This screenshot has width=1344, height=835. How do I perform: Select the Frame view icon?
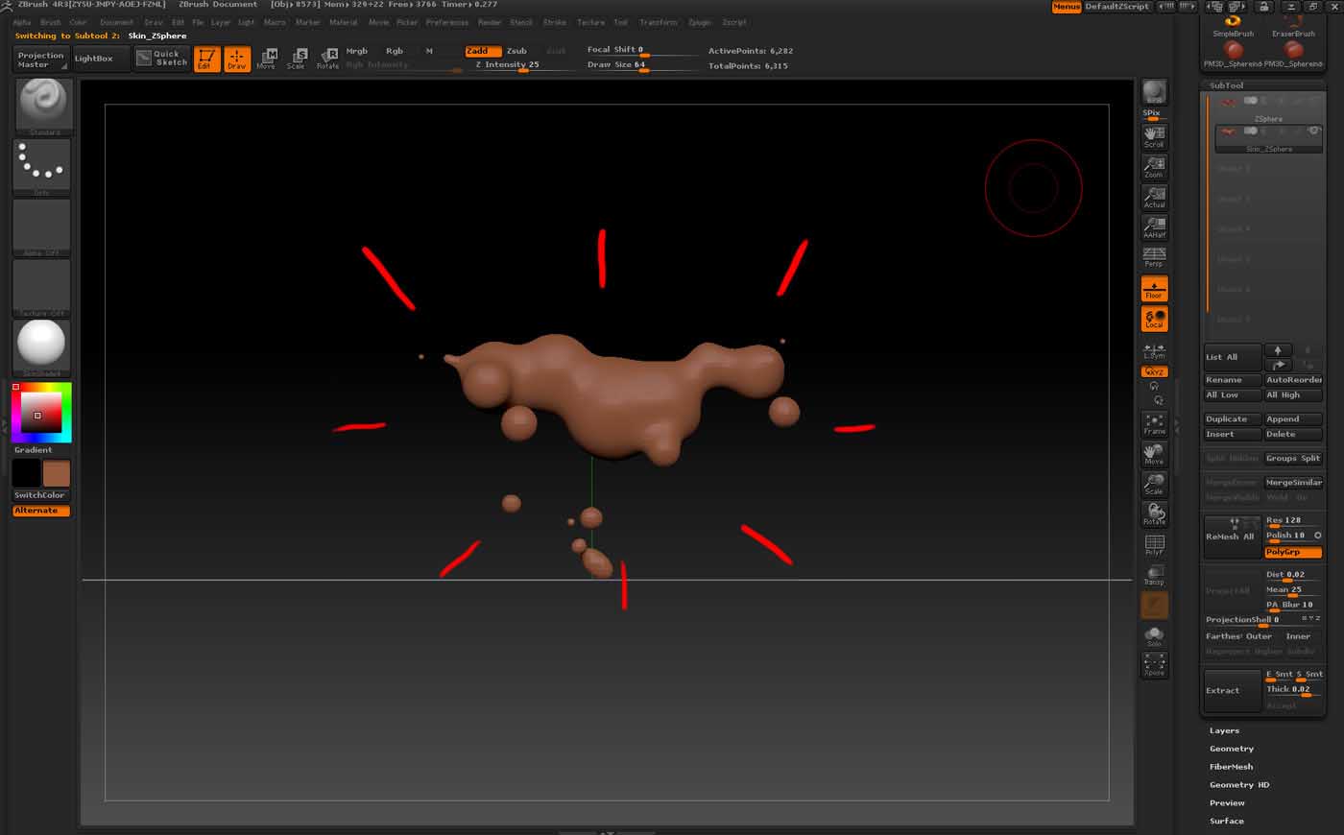1154,423
